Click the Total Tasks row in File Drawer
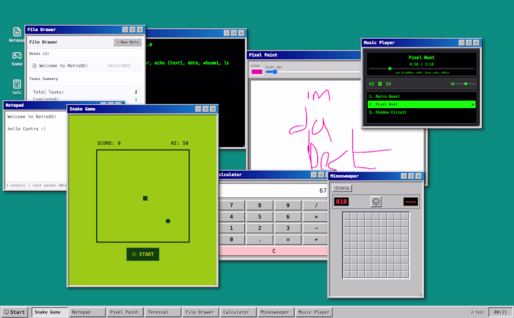 click(85, 92)
